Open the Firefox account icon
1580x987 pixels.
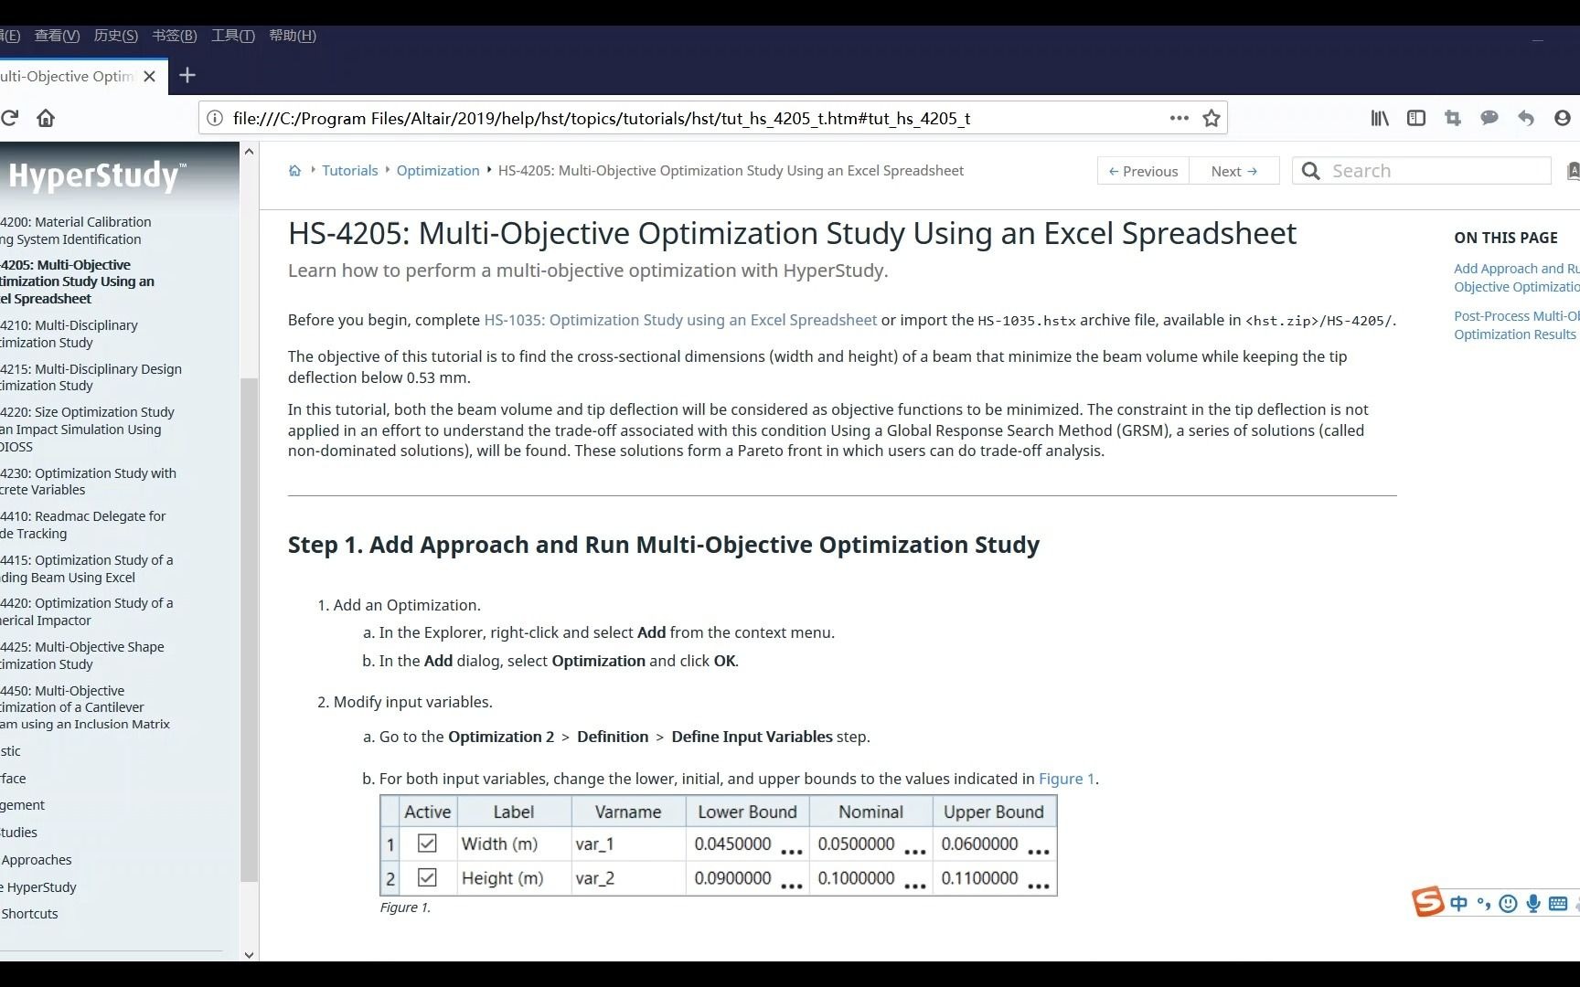[x=1563, y=118]
